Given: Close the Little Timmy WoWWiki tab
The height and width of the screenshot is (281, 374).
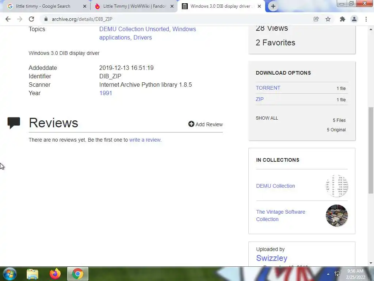Looking at the screenshot, I should pyautogui.click(x=172, y=7).
